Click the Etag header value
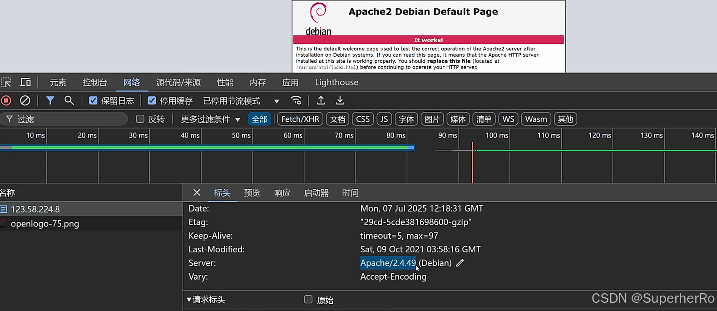The width and height of the screenshot is (717, 311). 416,222
